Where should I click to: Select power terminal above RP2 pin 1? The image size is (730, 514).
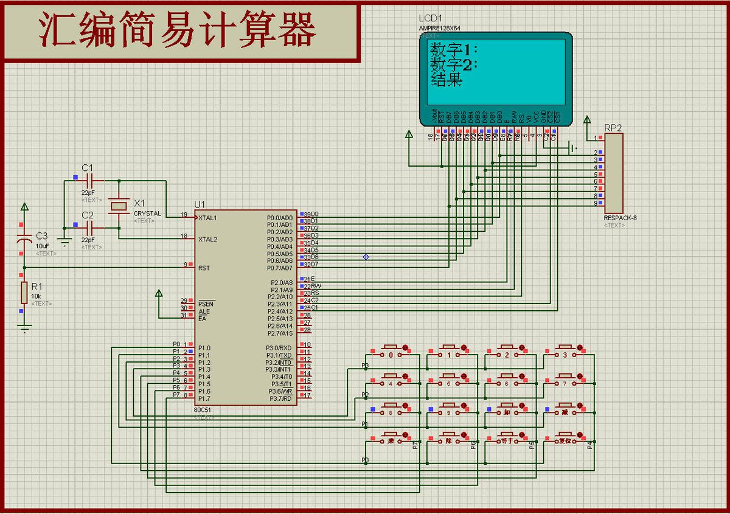586,119
